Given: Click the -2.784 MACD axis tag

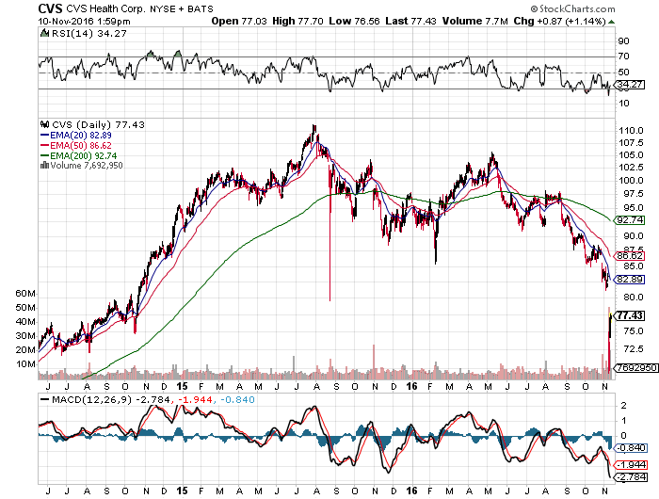Looking at the screenshot, I should (x=630, y=477).
